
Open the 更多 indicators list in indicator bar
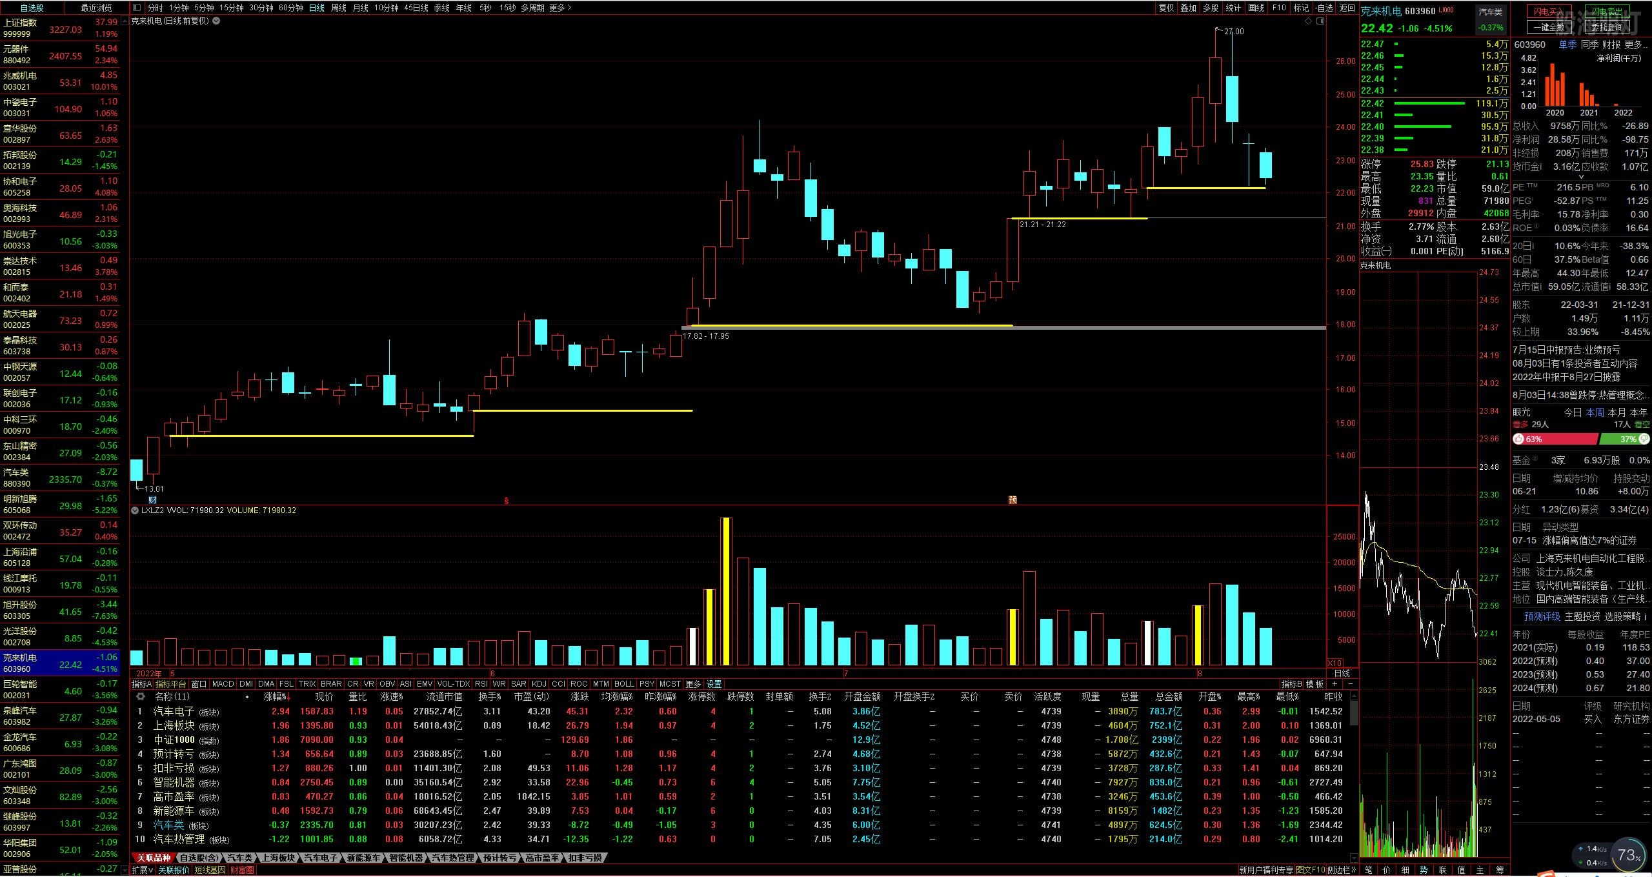[693, 683]
